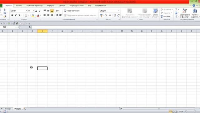200x113 pixels.
Task: Open the Calibri font name dropdown
Action: click(x=27, y=11)
